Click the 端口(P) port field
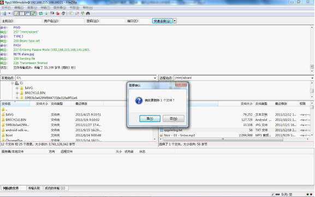The image size is (315, 197). [145, 21]
